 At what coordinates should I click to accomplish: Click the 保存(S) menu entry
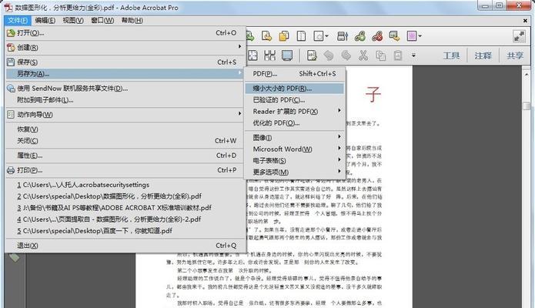[125, 62]
